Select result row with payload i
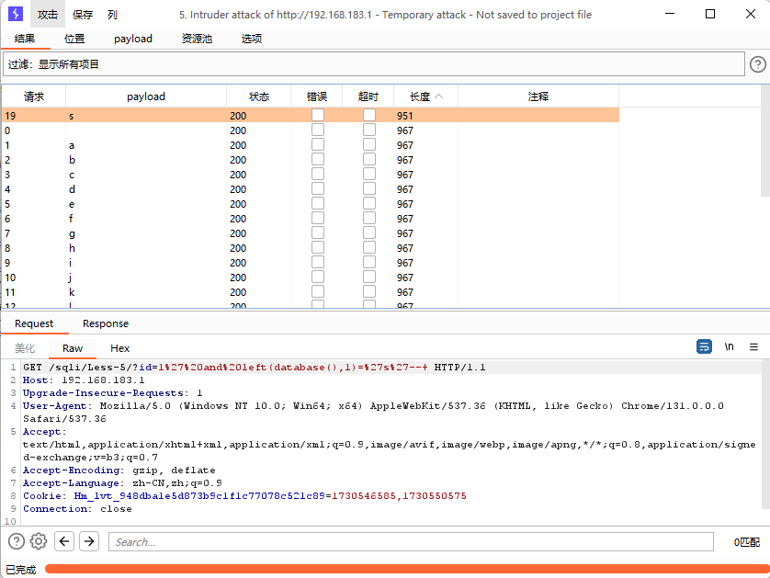This screenshot has width=770, height=578. click(x=311, y=263)
